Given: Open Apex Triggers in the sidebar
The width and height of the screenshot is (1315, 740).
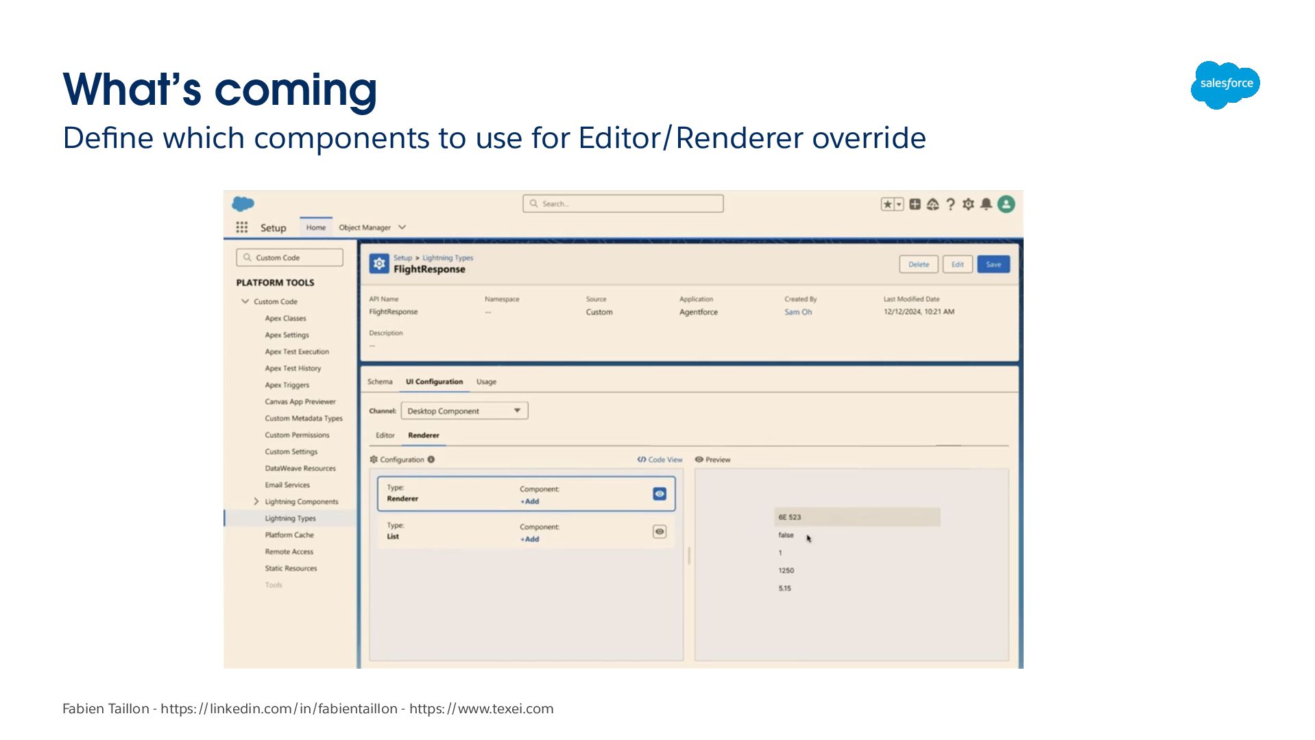Looking at the screenshot, I should click(x=287, y=385).
